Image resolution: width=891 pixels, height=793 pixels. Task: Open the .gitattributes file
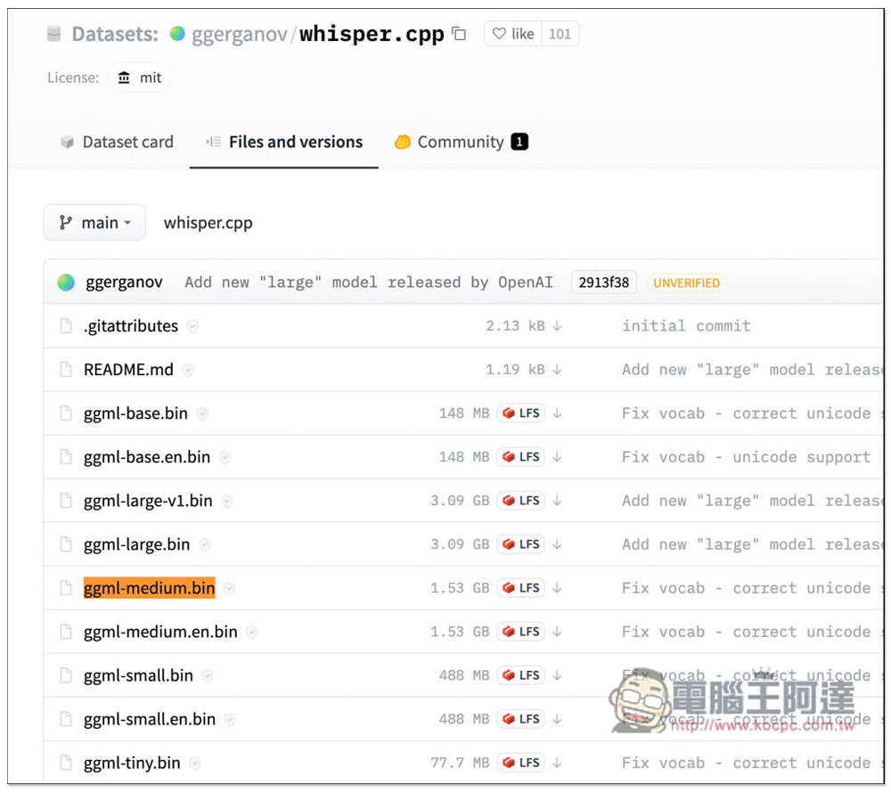coord(131,326)
